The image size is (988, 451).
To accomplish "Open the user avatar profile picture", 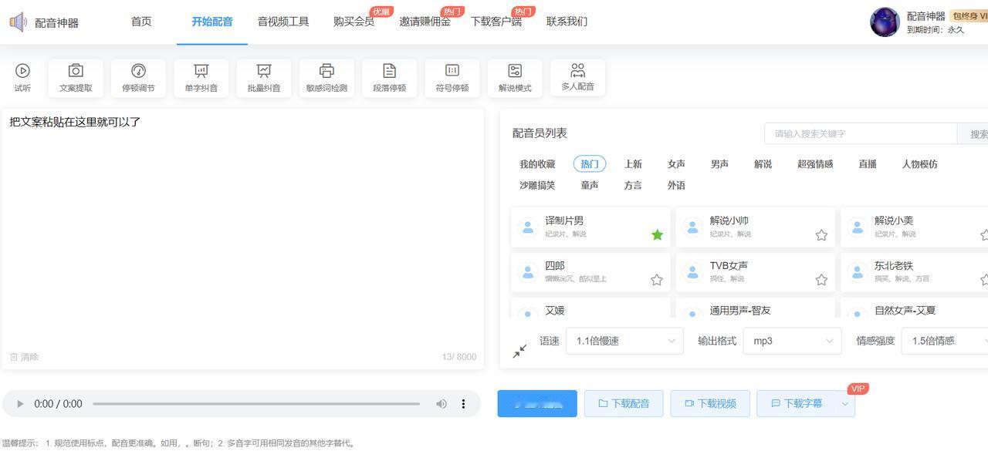I will [885, 22].
